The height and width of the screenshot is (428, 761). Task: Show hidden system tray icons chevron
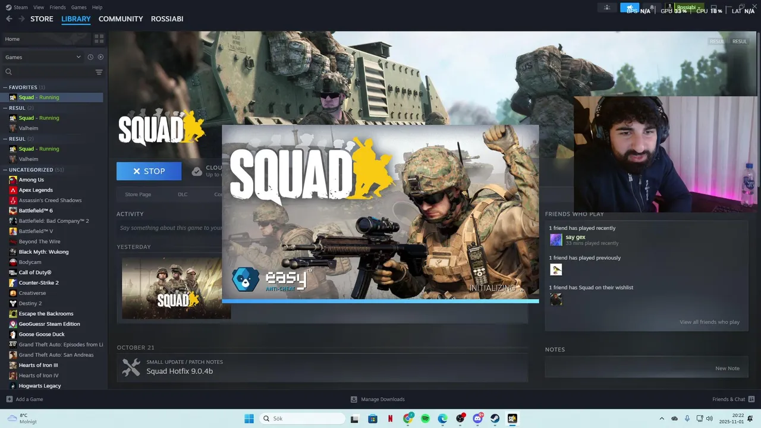coord(662,418)
